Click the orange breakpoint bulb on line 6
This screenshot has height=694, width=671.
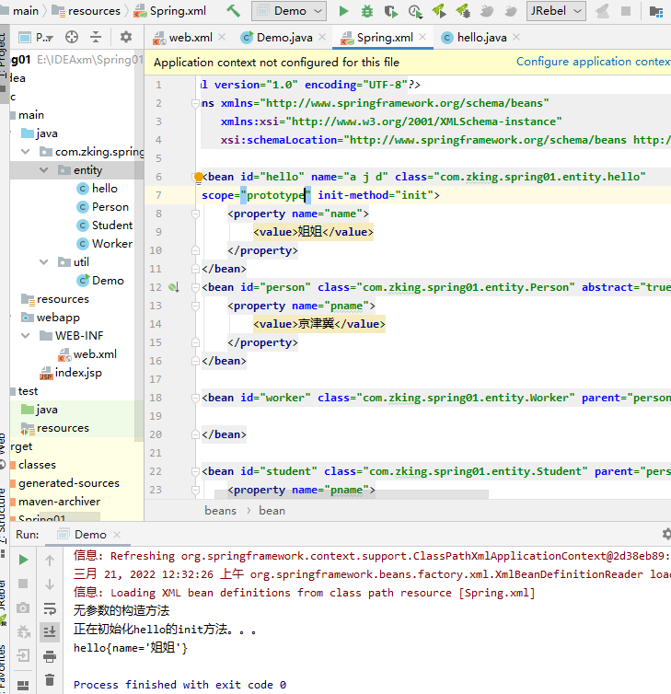199,177
